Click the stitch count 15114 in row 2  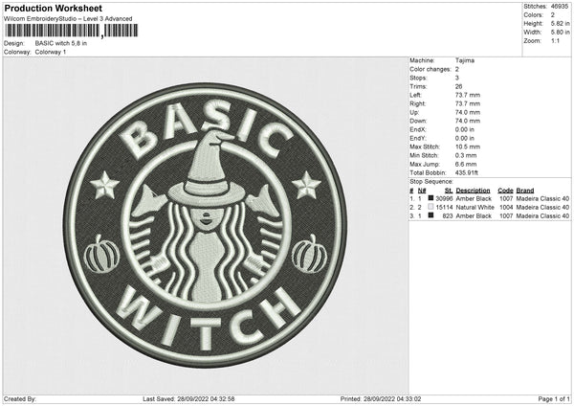point(444,208)
